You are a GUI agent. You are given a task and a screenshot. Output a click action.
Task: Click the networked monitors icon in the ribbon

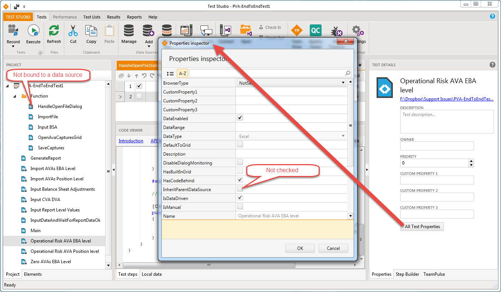click(x=206, y=31)
